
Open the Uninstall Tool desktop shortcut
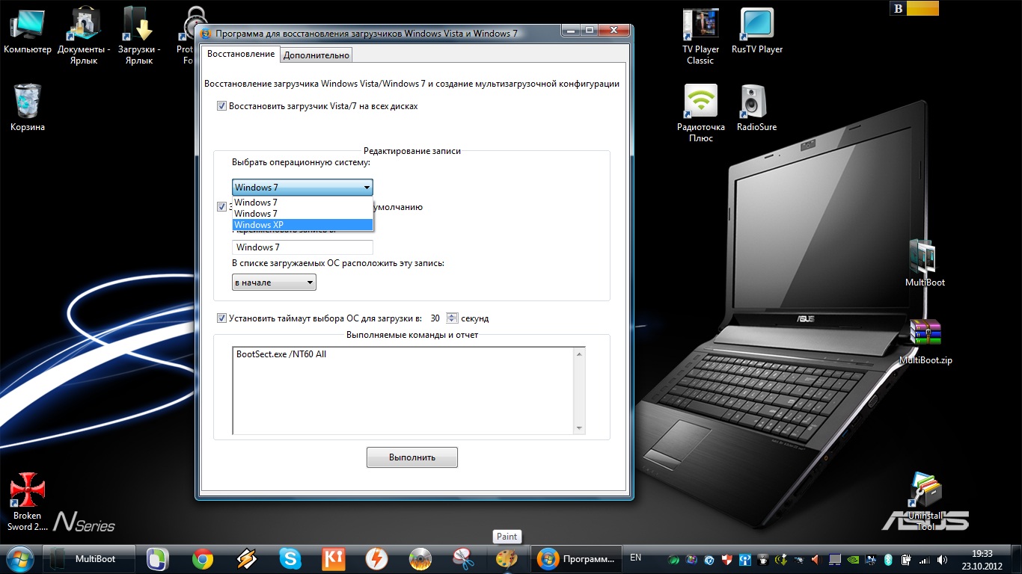(925, 502)
